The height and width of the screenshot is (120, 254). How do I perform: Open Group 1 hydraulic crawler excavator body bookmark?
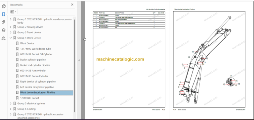tap(45, 21)
